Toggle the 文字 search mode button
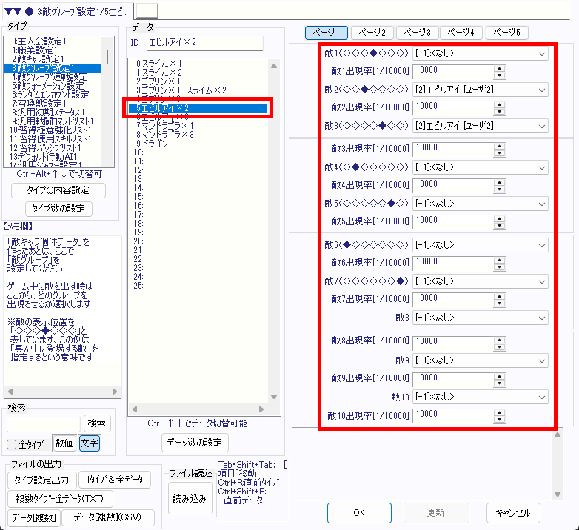 (89, 443)
